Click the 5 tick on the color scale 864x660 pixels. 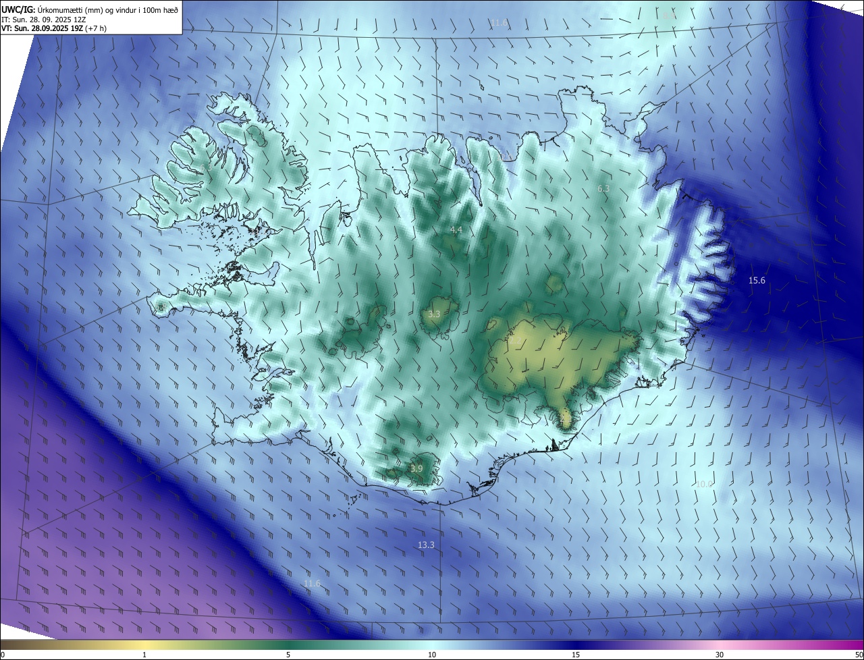point(288,655)
